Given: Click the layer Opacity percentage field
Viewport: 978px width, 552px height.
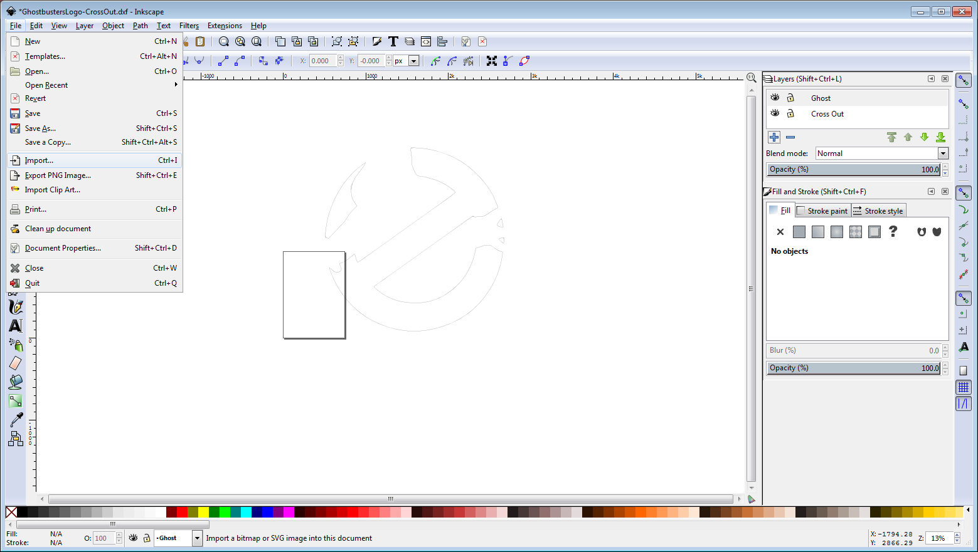Looking at the screenshot, I should click(x=854, y=169).
